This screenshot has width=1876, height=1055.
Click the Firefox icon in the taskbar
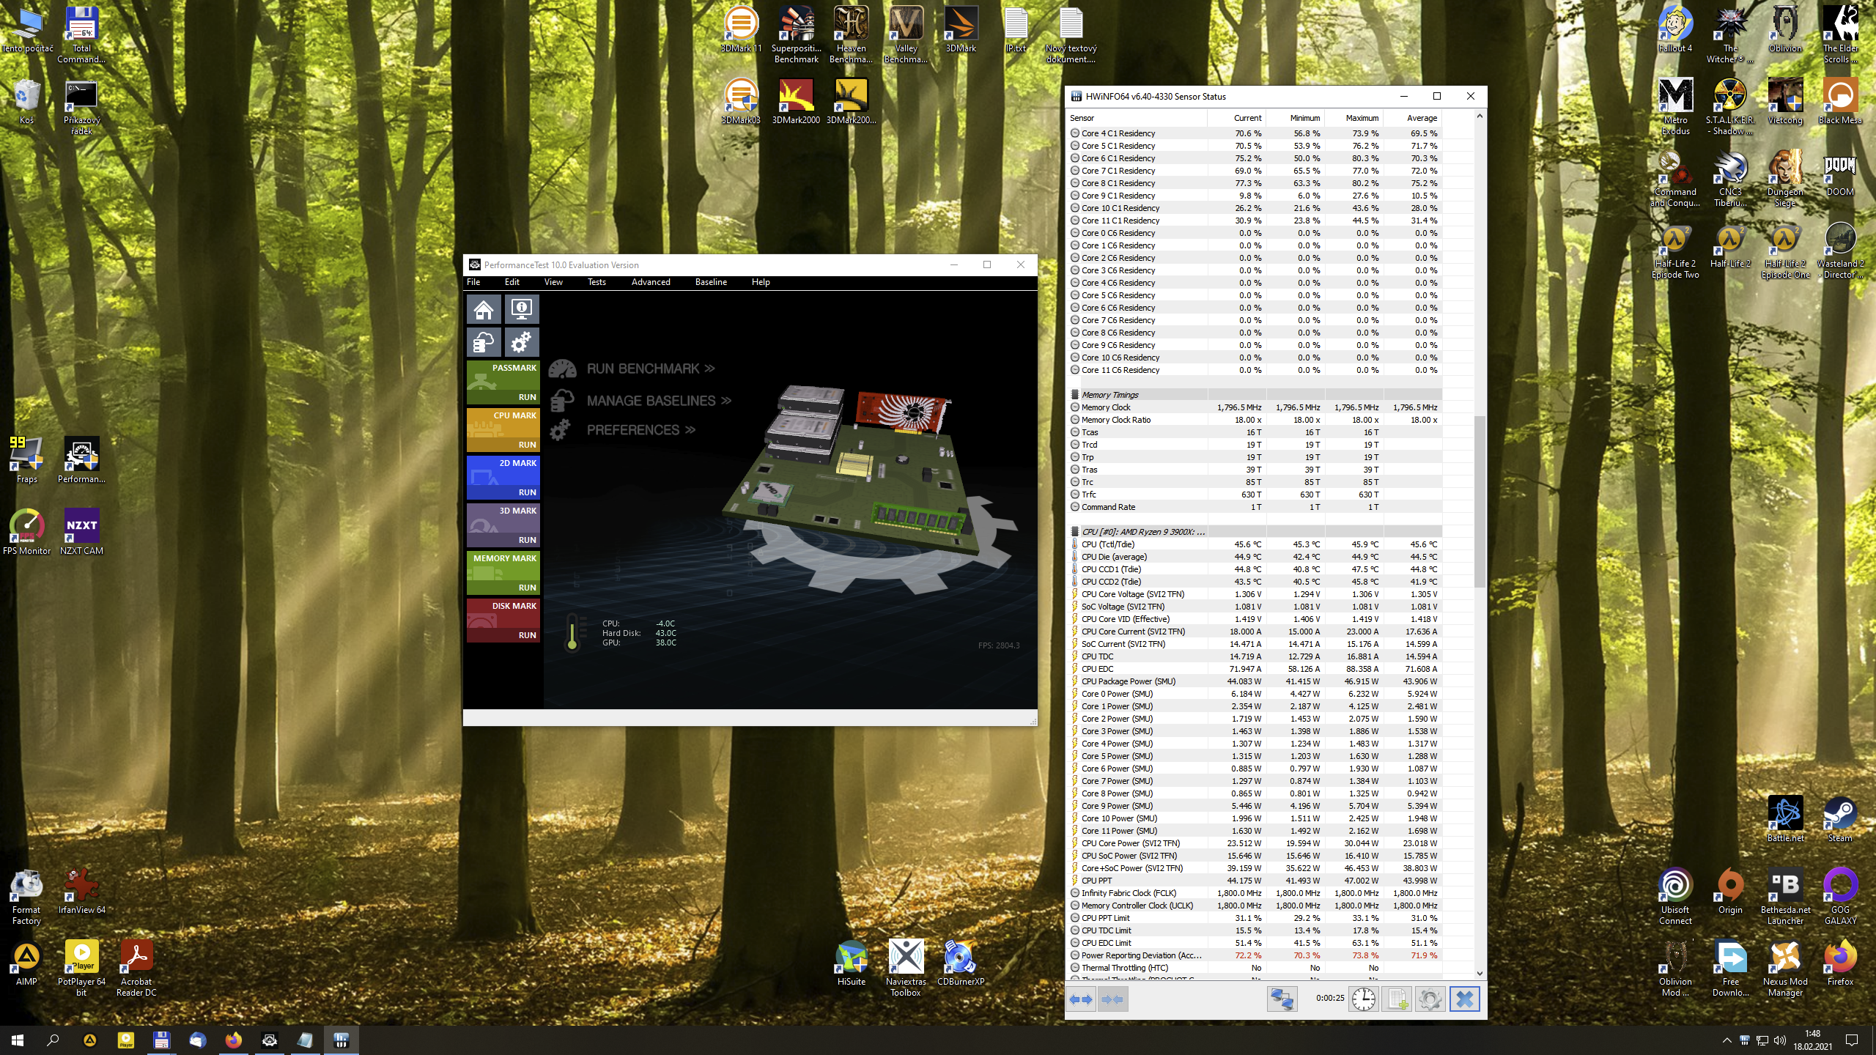coord(233,1040)
